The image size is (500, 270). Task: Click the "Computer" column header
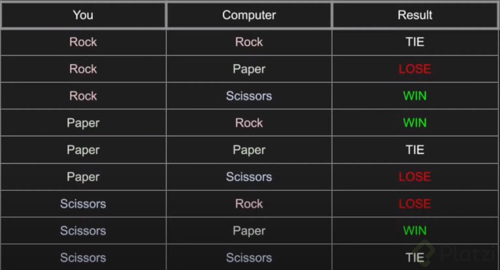(249, 15)
